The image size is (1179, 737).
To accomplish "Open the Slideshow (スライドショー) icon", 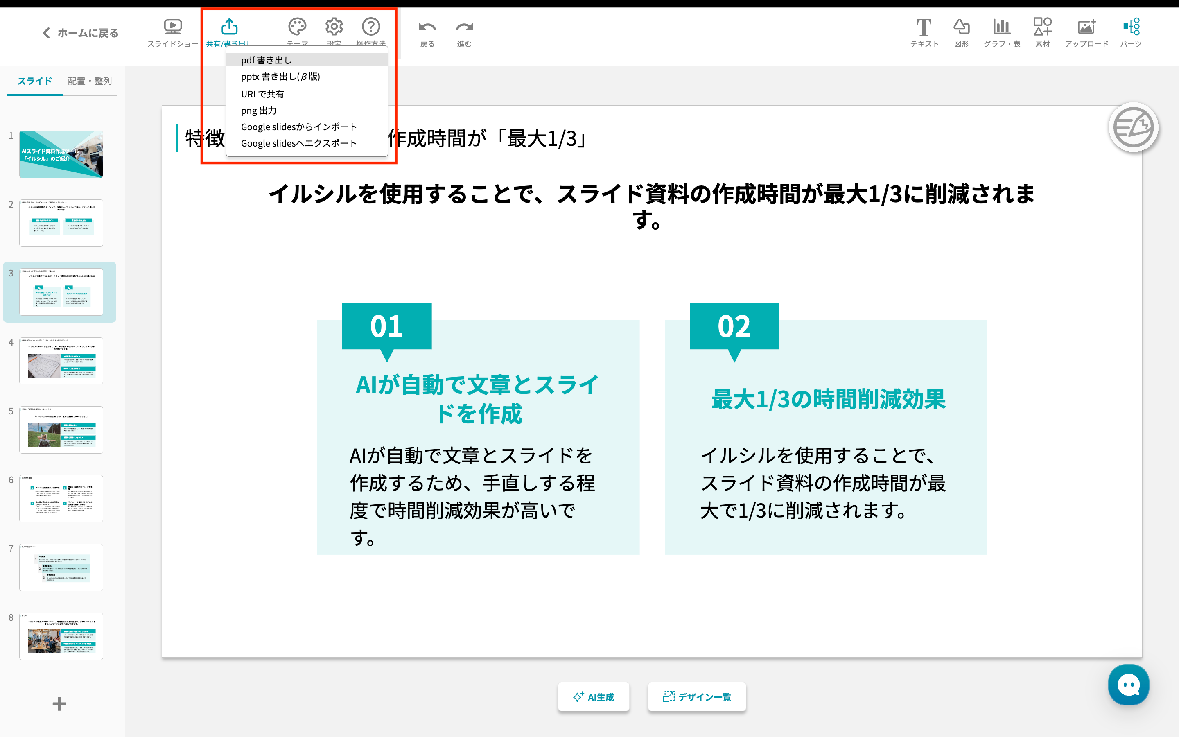I will click(x=172, y=27).
